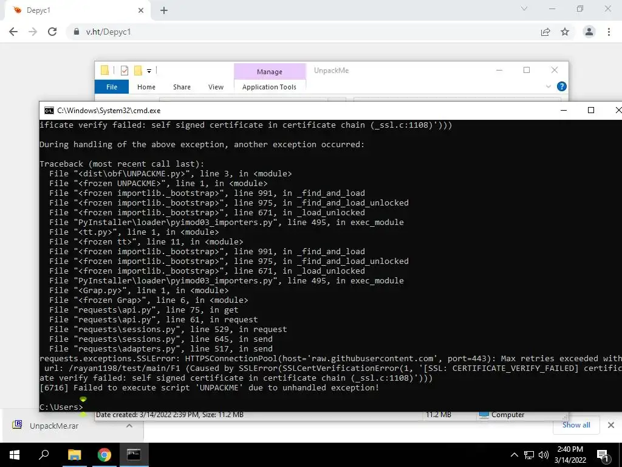The width and height of the screenshot is (622, 467).
Task: Open the tab search chevron
Action: pos(524,9)
